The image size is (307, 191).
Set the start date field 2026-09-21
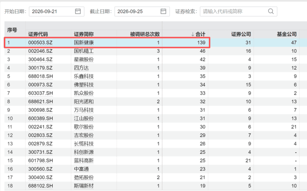pyautogui.click(x=57, y=11)
